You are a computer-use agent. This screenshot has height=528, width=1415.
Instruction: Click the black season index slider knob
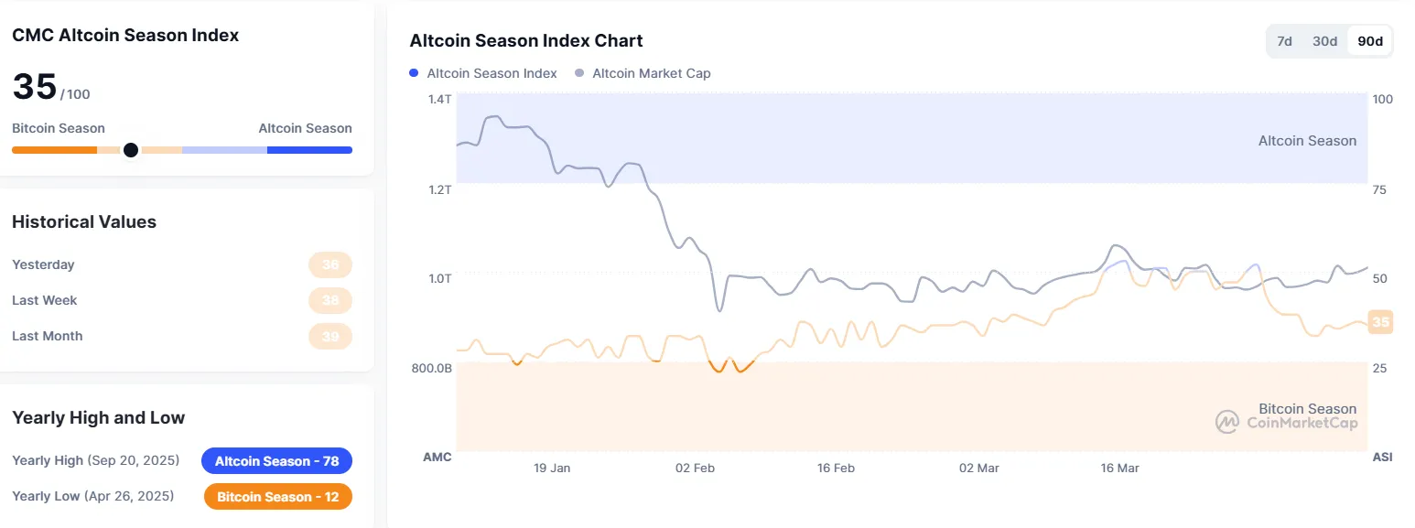[x=131, y=150]
